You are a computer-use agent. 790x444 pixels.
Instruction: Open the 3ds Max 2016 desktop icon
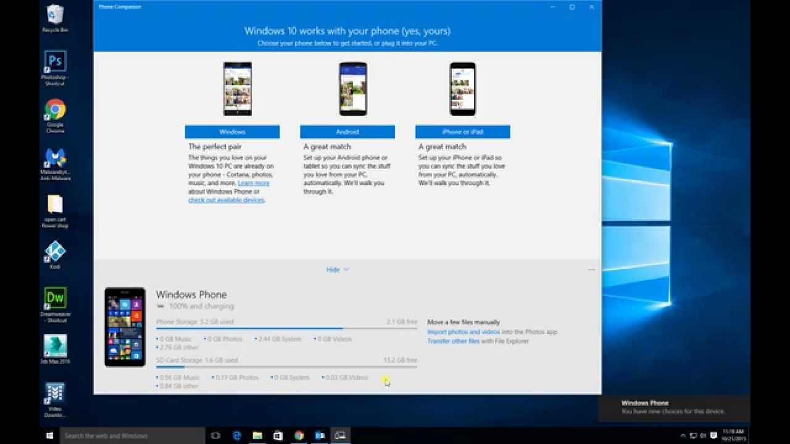[55, 350]
